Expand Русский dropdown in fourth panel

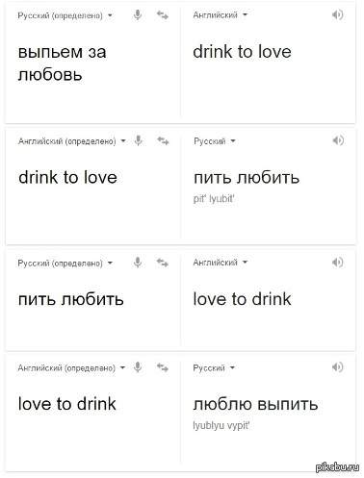[214, 367]
